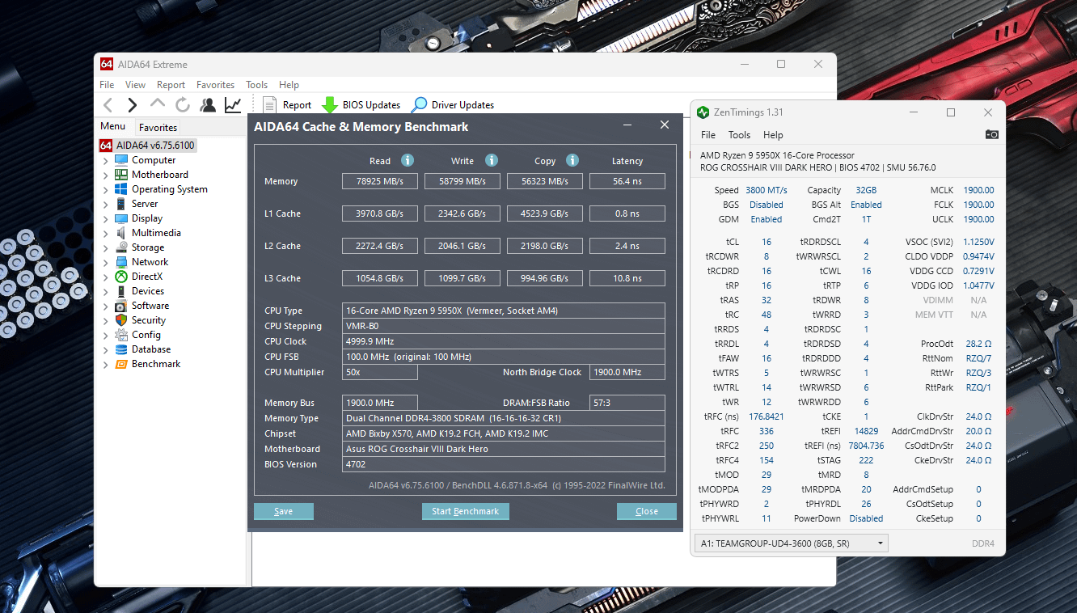
Task: Open the File menu in ZenTimings
Action: click(708, 135)
